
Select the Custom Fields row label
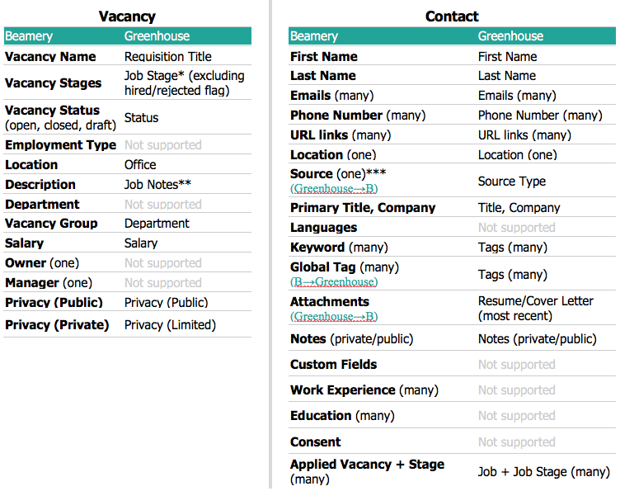[x=333, y=365]
